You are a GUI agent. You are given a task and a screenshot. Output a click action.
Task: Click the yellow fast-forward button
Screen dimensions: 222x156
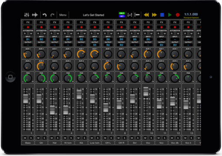[x=154, y=15]
